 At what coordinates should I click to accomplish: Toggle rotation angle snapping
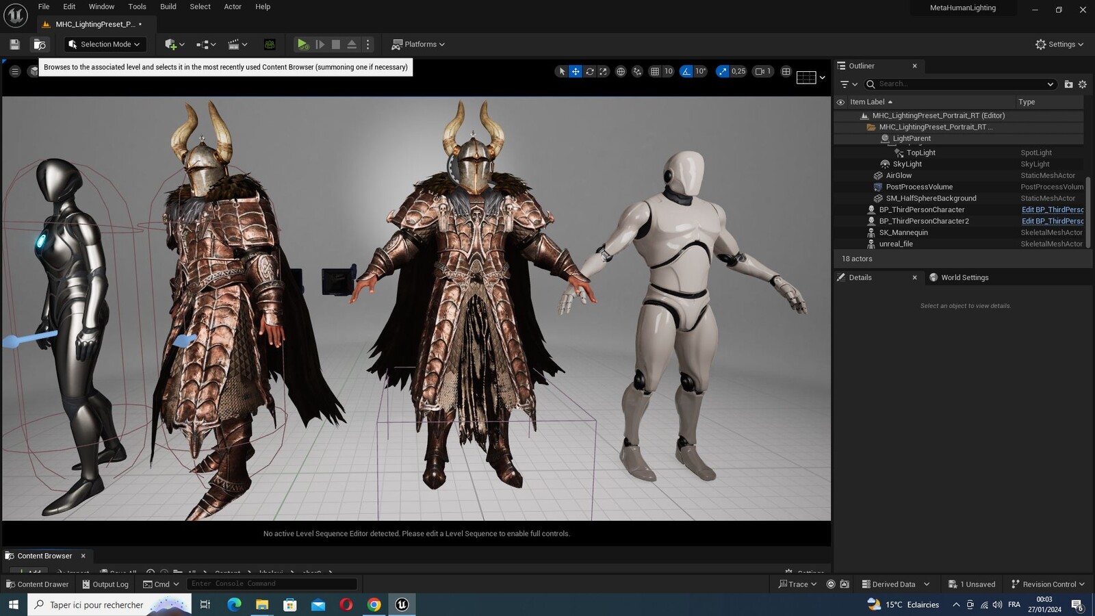coord(686,71)
